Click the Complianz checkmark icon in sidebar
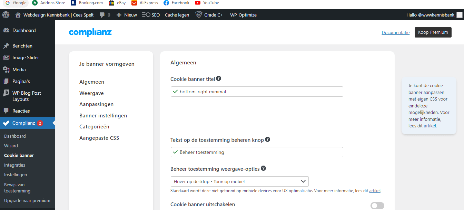 pyautogui.click(x=6, y=123)
